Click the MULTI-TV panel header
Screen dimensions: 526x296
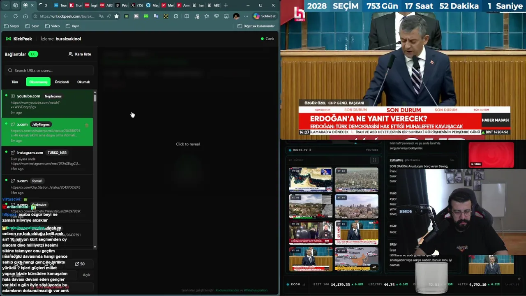point(333,150)
